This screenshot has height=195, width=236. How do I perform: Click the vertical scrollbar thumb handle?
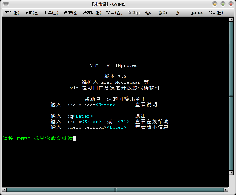[x=231, y=96]
